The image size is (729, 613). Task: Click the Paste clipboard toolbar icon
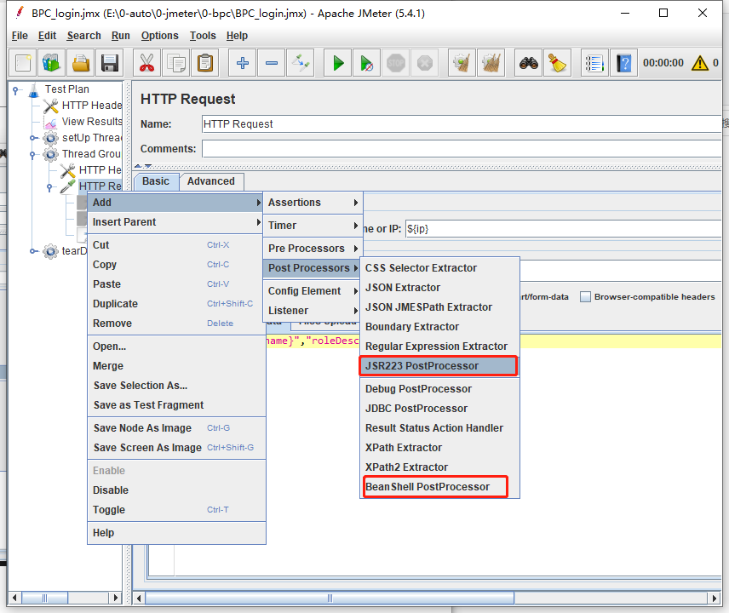[x=205, y=63]
